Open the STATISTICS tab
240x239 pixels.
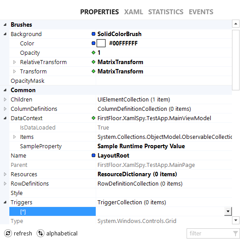coord(166,12)
